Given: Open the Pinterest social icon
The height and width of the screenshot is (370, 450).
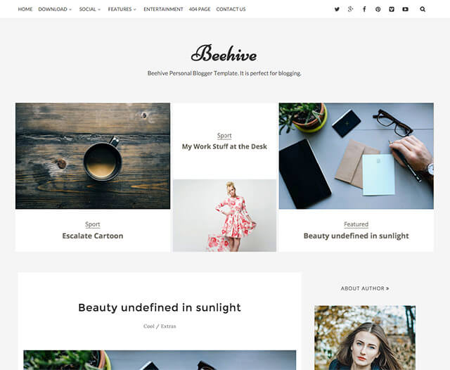Looking at the screenshot, I should (x=378, y=9).
